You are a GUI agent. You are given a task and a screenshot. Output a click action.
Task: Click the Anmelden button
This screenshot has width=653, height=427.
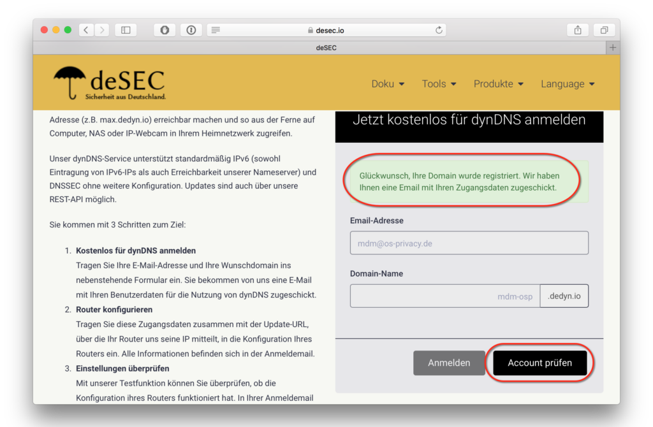449,363
